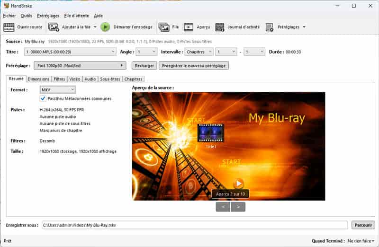Open the Journal d'activité icon

click(x=220, y=27)
